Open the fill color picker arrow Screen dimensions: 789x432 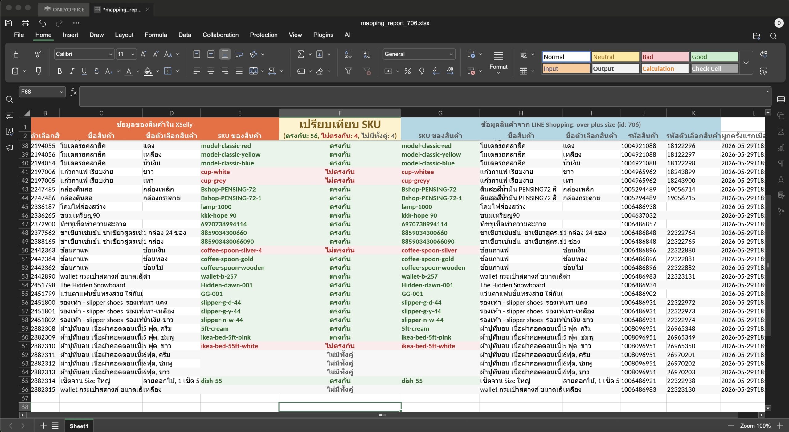[158, 71]
